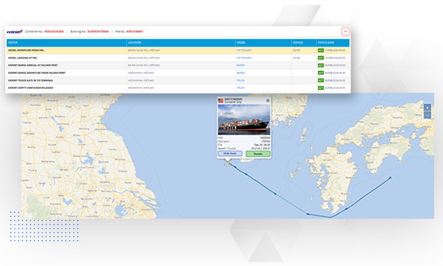443x266 pixels.
Task: Click BARGE link in barge arrival row
Action: [x=240, y=66]
